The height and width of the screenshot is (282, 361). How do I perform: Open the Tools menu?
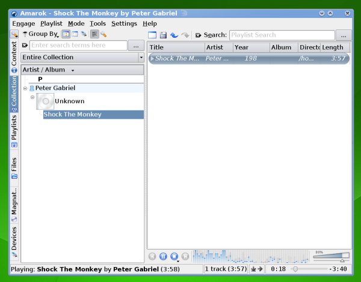[97, 23]
